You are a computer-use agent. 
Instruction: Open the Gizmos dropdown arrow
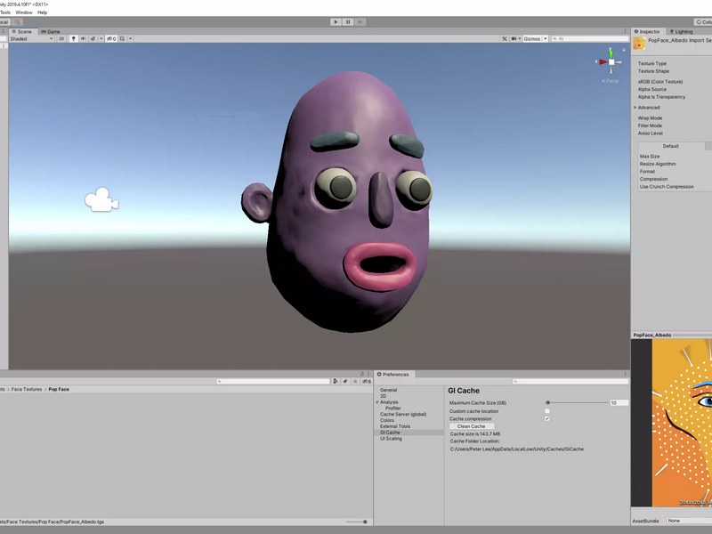click(x=546, y=39)
